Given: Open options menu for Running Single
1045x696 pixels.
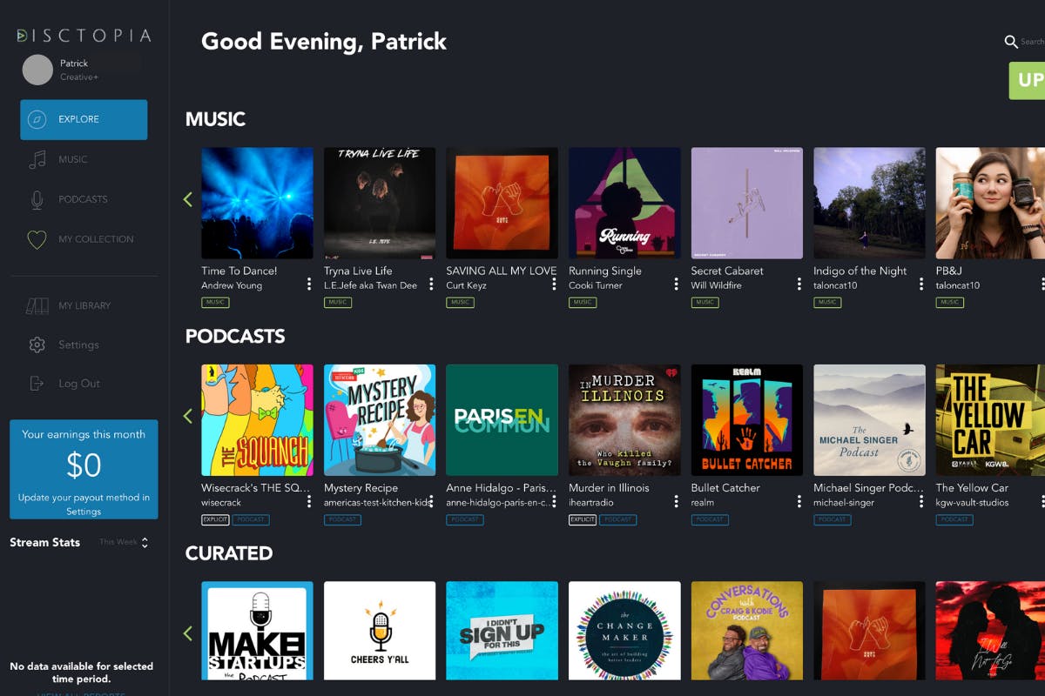Looking at the screenshot, I should (677, 284).
